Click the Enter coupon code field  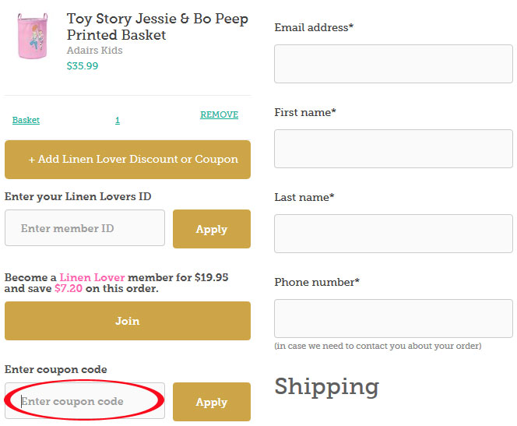[85, 401]
